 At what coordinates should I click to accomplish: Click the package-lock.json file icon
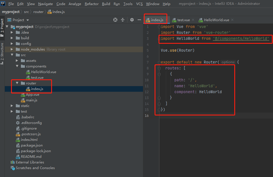(18, 151)
